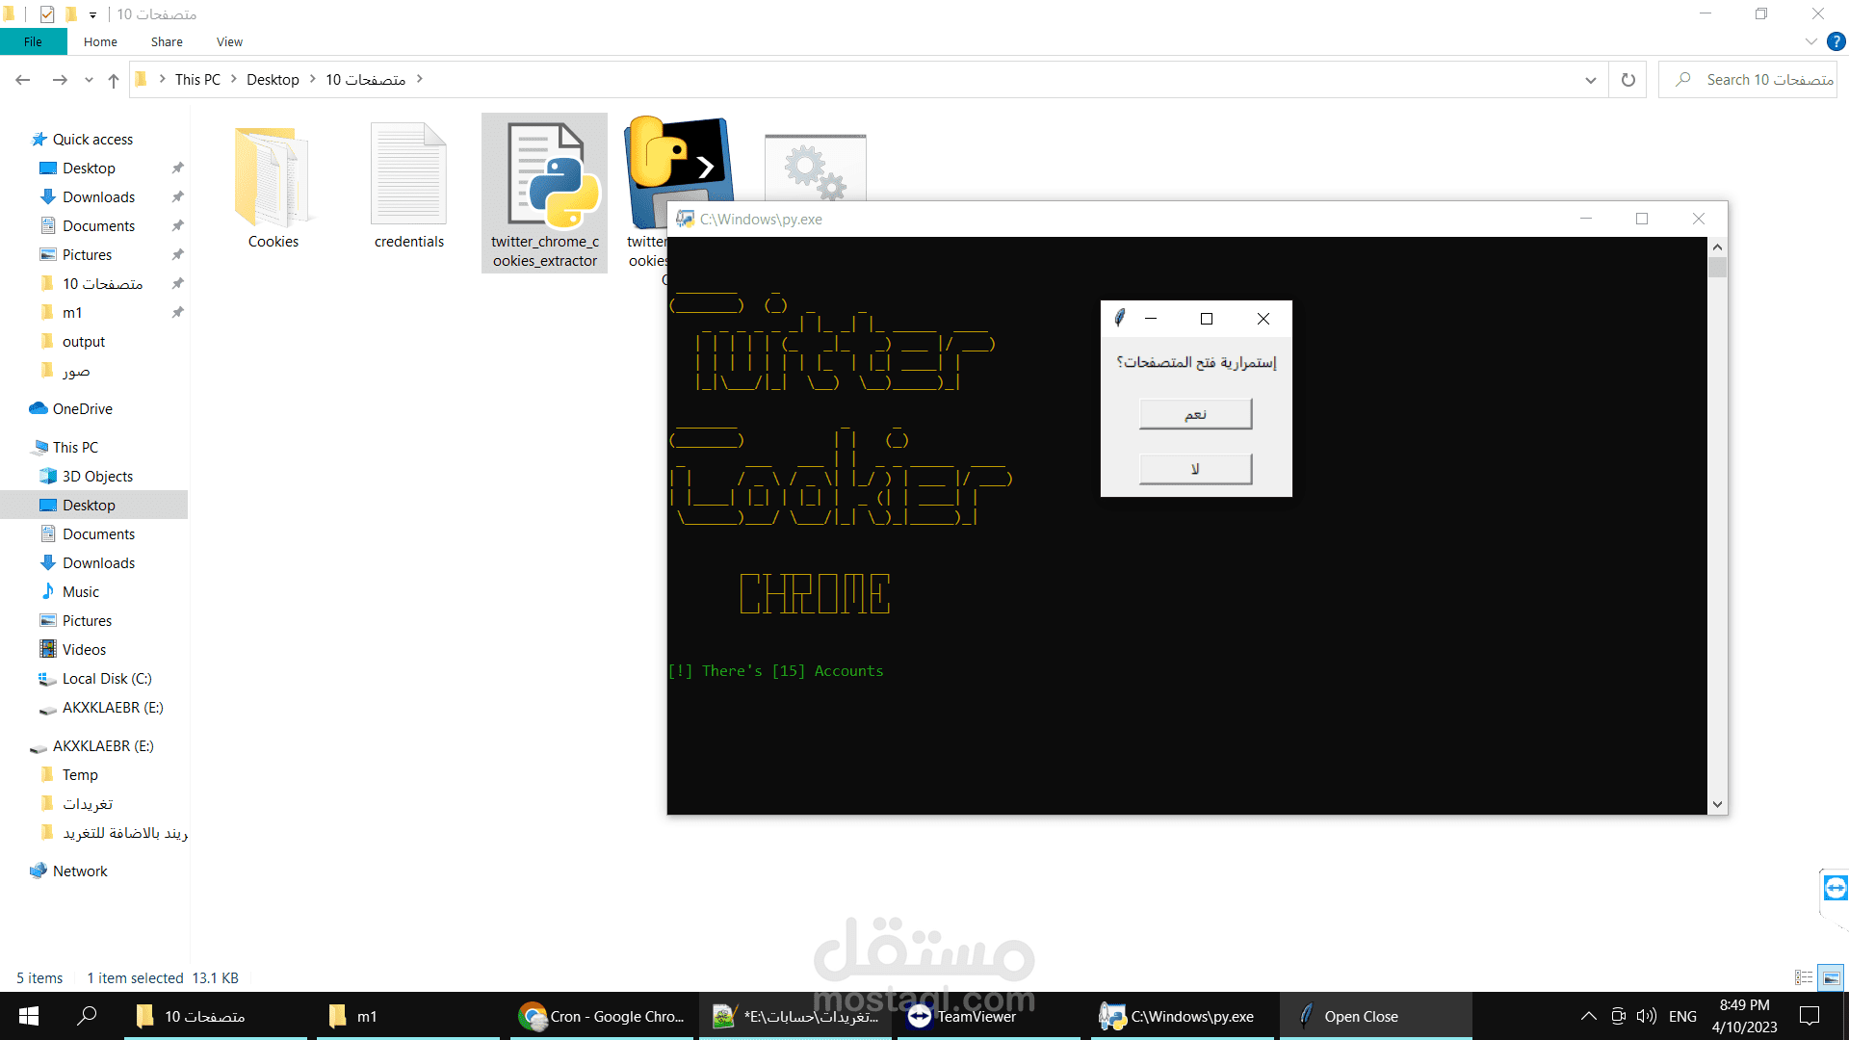Open OneDrive in navigation pane

pos(82,409)
